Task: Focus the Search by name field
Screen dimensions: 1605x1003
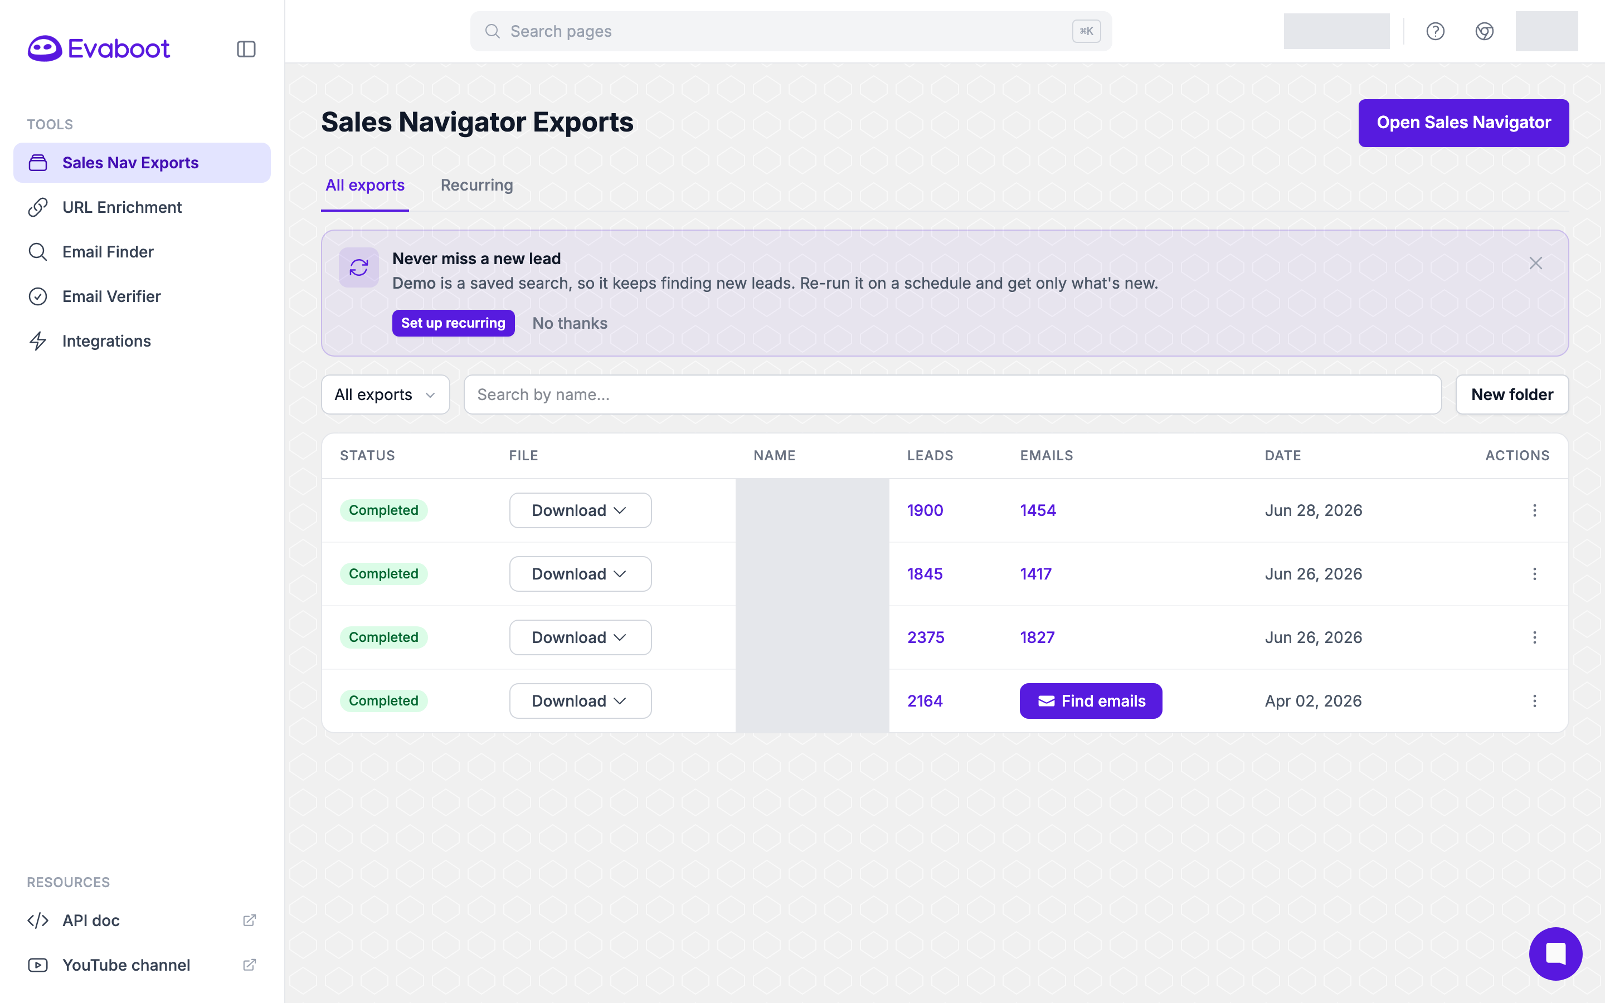Action: point(952,395)
